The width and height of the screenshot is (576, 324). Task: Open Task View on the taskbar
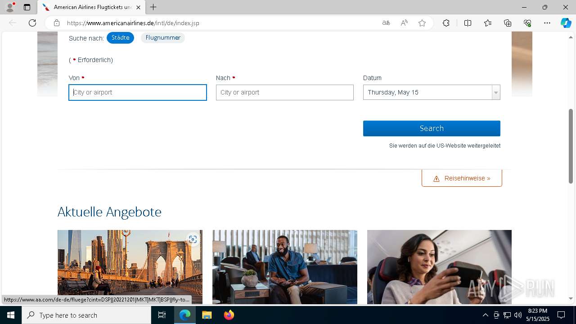tap(162, 315)
